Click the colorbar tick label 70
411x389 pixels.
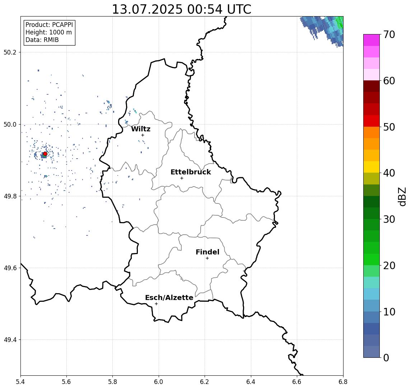[x=389, y=34]
